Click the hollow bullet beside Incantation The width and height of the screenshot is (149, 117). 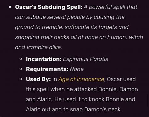coord(21,59)
